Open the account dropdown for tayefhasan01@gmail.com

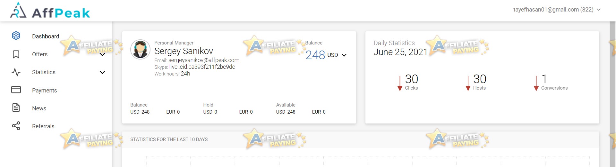(557, 10)
